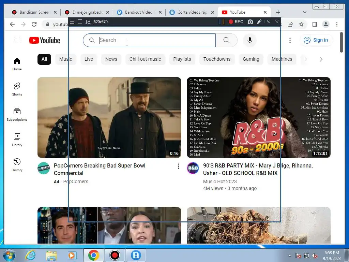Viewport: 349px width, 262px height.
Task: Click the page vertical scrollbar thumb
Action: click(342, 42)
